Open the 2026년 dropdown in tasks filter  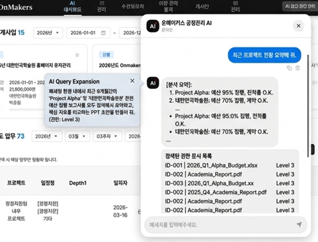pyautogui.click(x=47, y=136)
